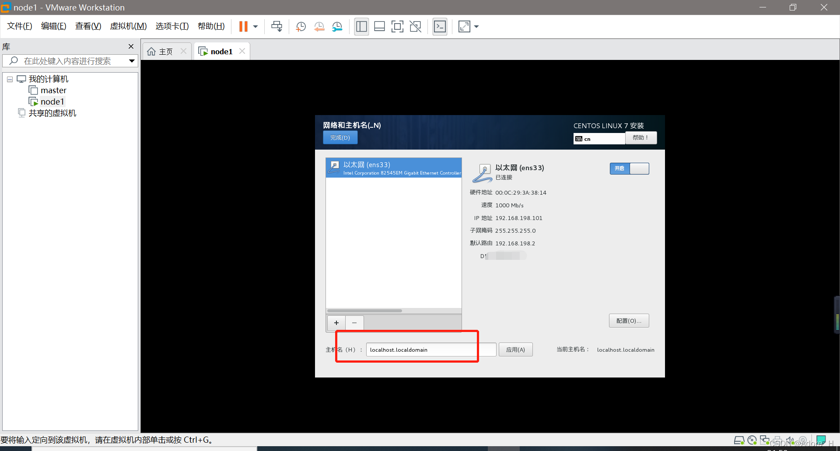Pause the virtual machine with the pause icon
This screenshot has height=451, width=840.
point(243,27)
